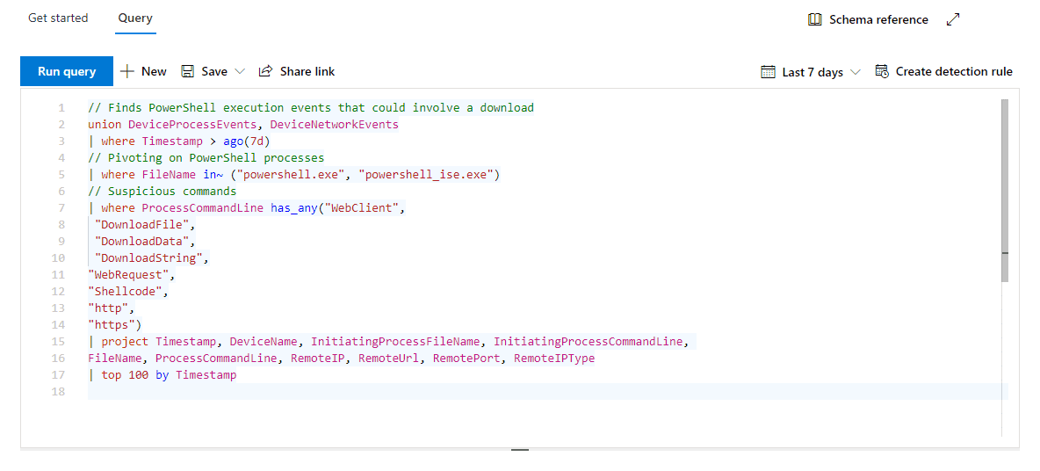Click the Share link text
Image resolution: width=1040 pixels, height=471 pixels.
pos(307,71)
